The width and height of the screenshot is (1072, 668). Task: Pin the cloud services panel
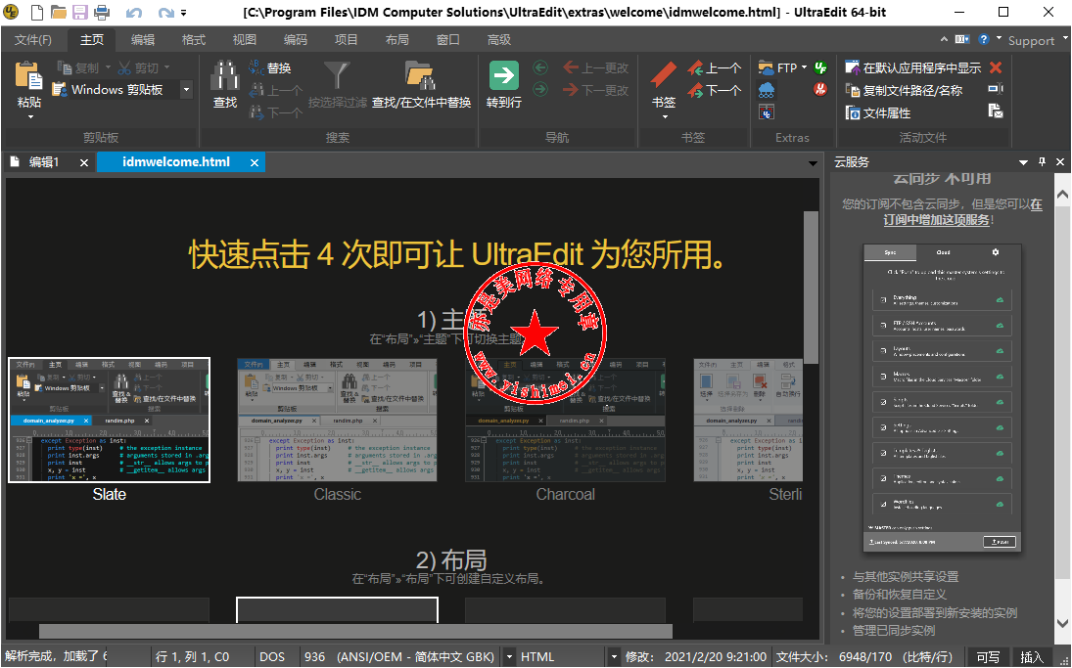click(x=1042, y=162)
